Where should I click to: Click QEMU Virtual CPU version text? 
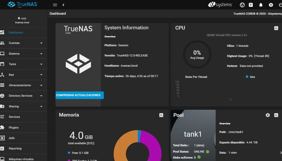pos(227,35)
